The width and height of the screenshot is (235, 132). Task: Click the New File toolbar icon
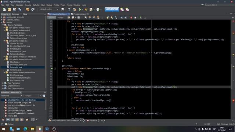coord(4,10)
